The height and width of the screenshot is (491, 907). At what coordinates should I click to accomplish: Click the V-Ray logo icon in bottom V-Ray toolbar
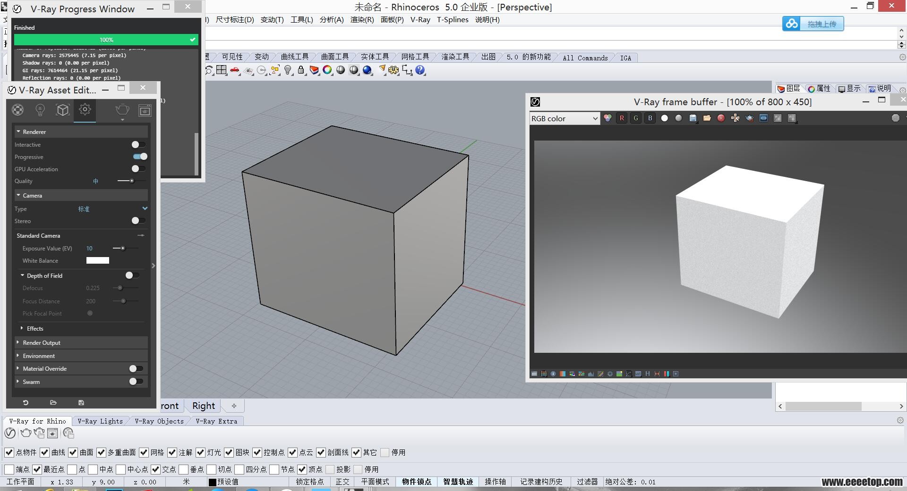10,433
